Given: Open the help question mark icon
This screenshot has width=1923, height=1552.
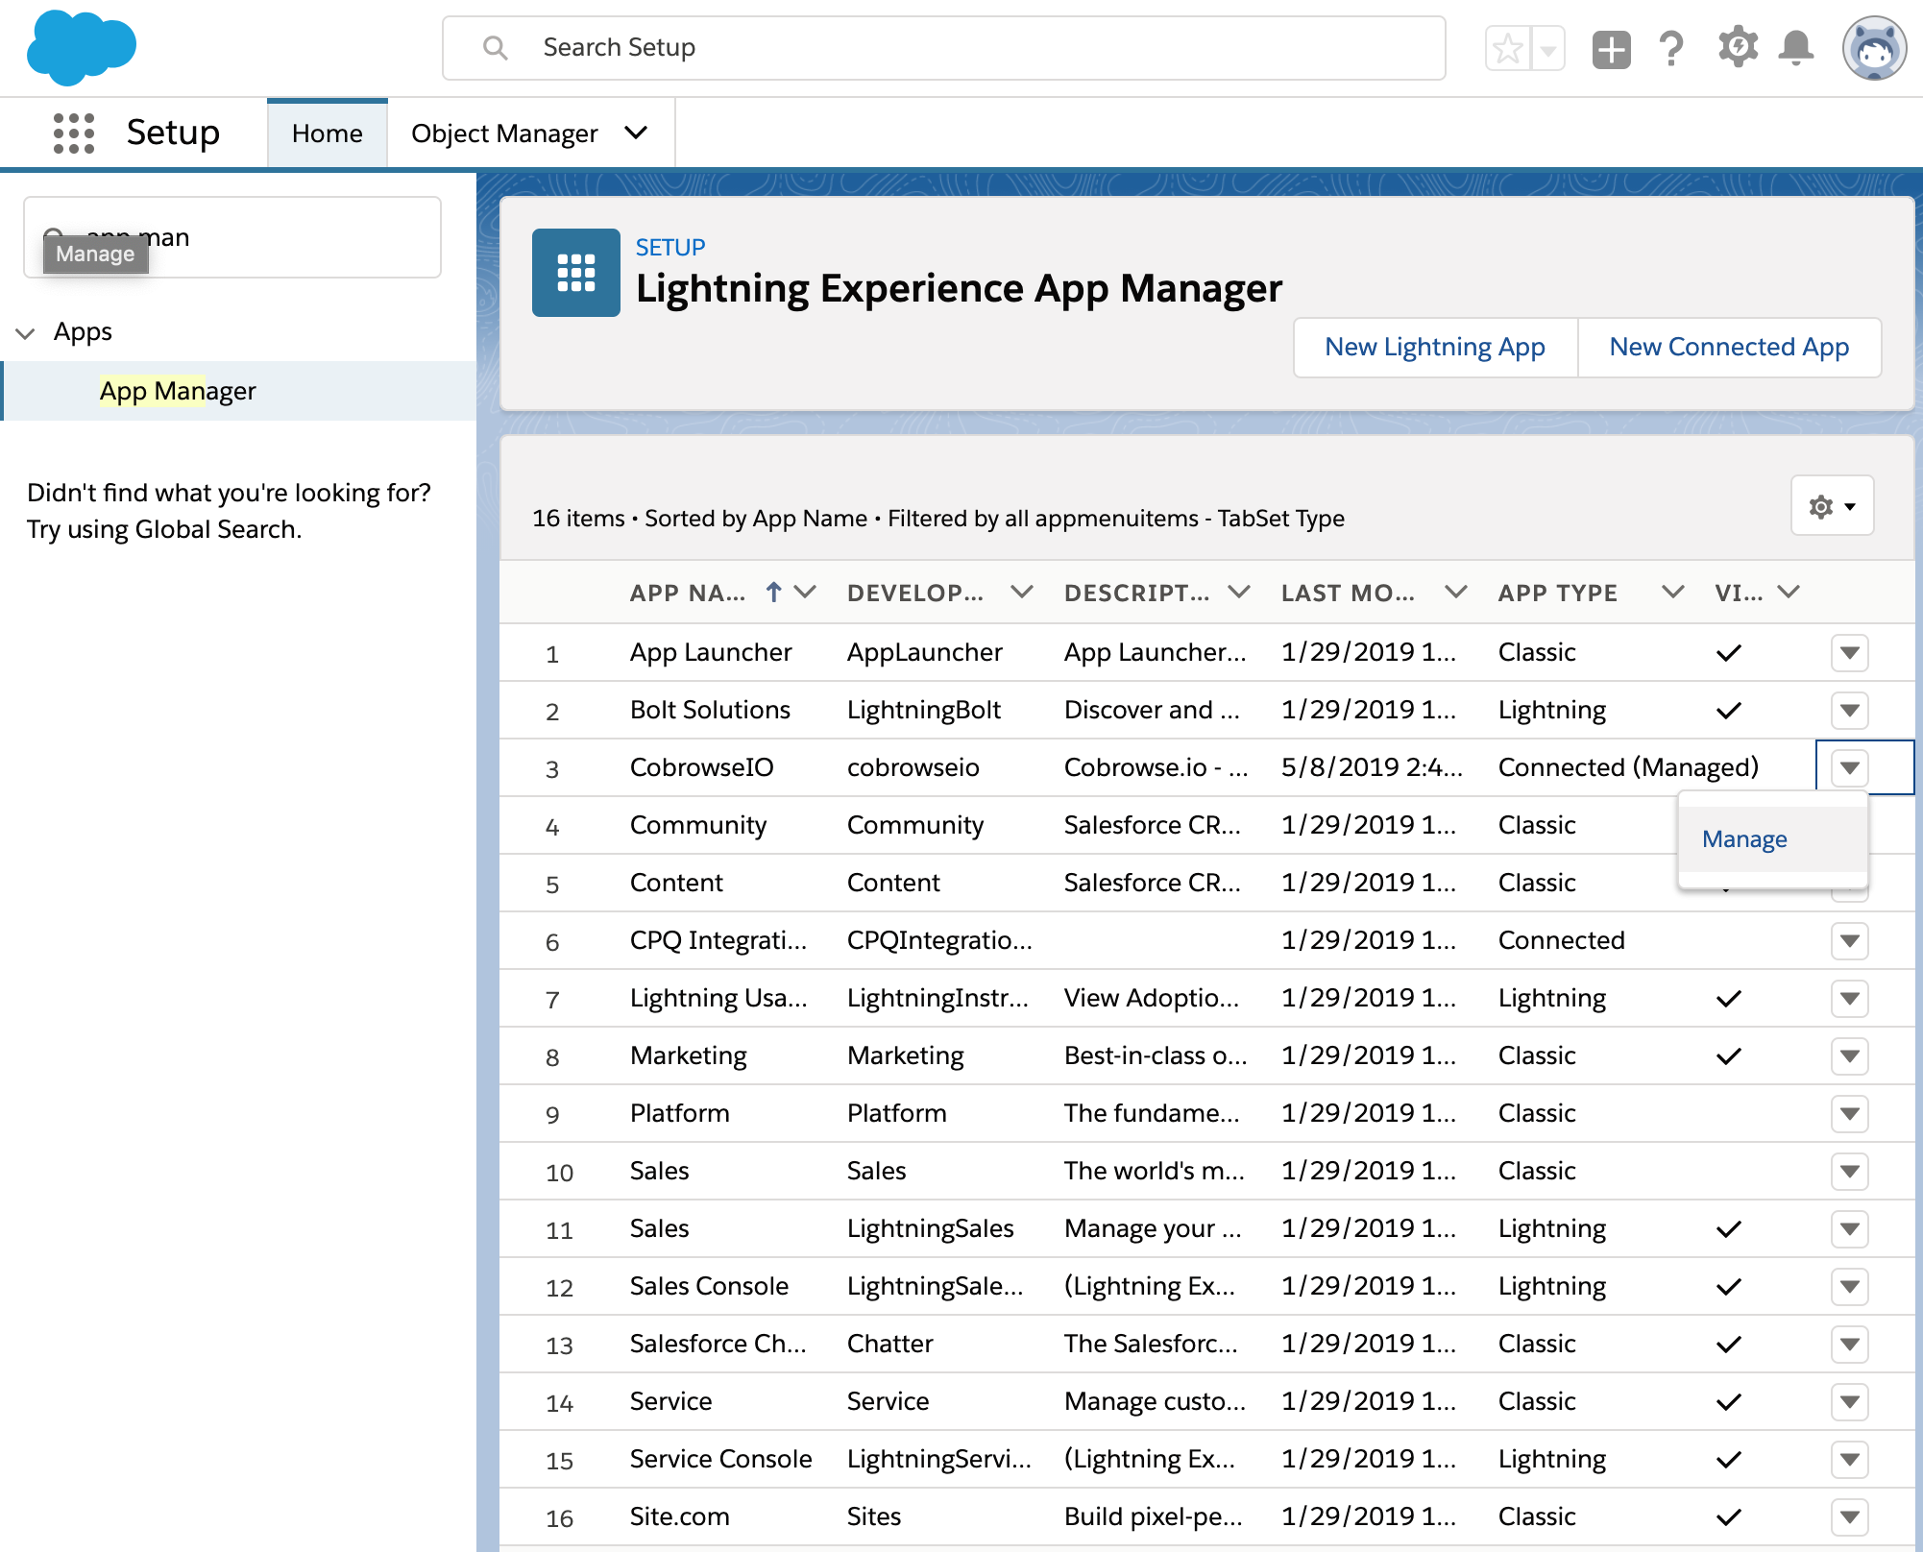Looking at the screenshot, I should click(1671, 48).
